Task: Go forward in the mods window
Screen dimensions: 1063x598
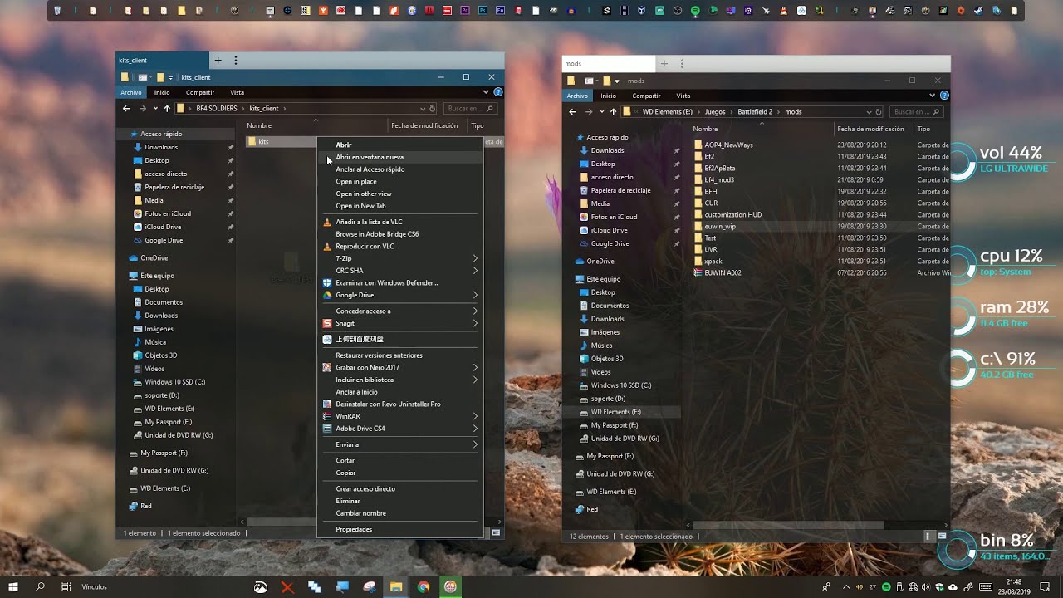Action: coord(589,111)
